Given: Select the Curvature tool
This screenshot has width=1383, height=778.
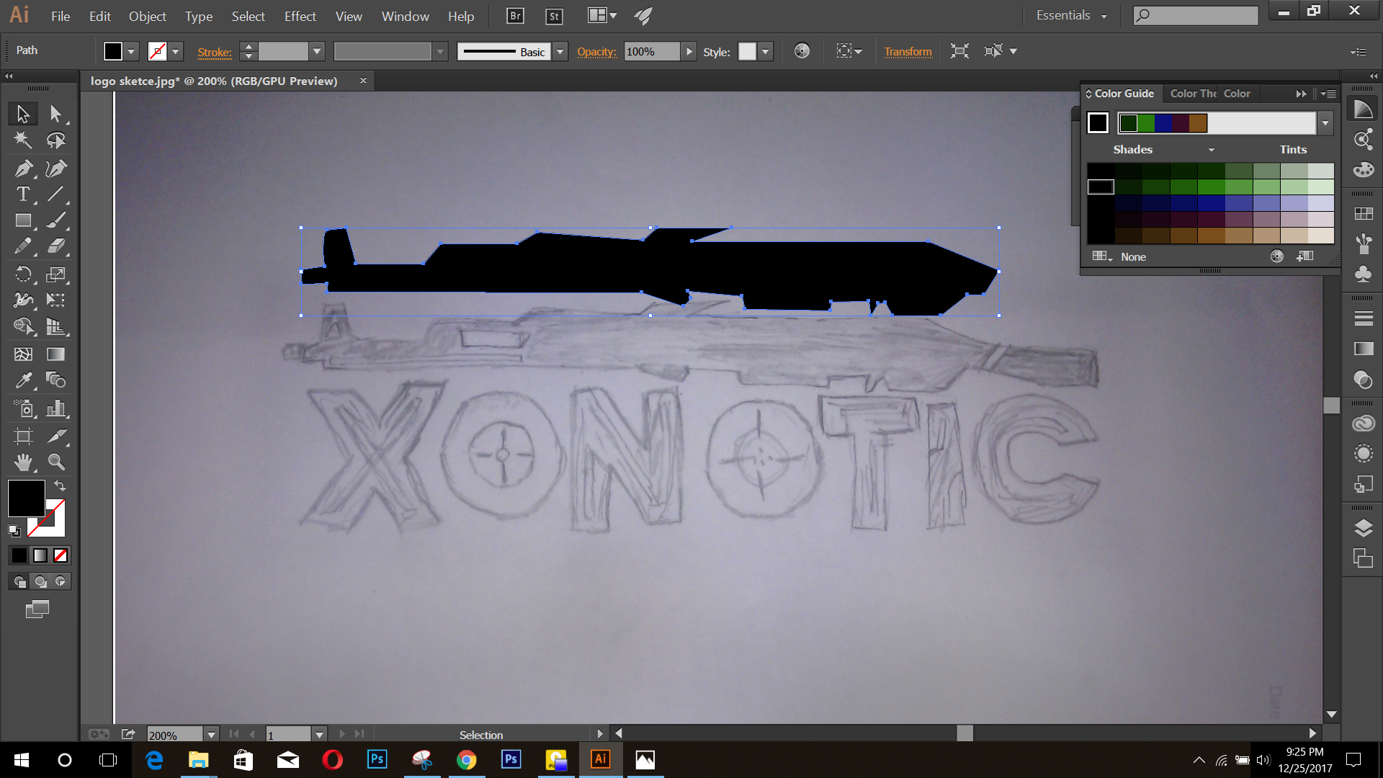Looking at the screenshot, I should pos(55,168).
